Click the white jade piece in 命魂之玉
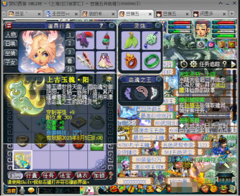The image size is (240, 196). (x=154, y=93)
